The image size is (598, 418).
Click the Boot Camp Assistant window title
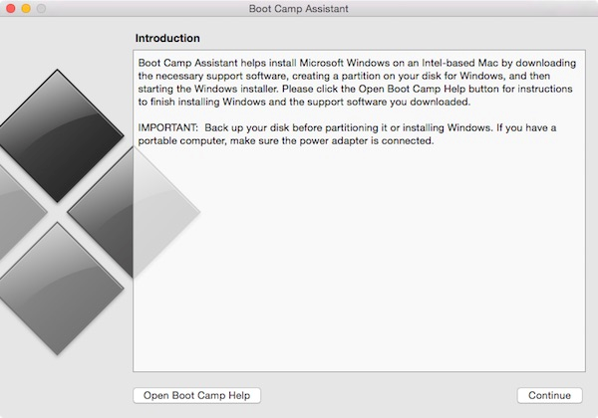299,9
